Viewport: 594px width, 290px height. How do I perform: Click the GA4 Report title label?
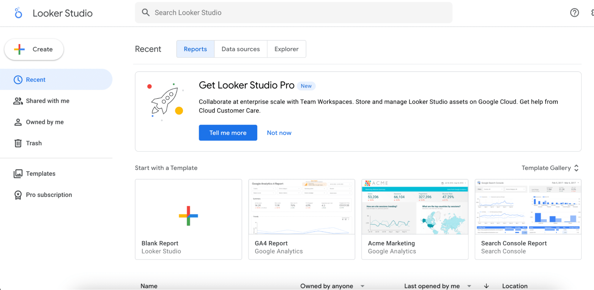point(271,243)
